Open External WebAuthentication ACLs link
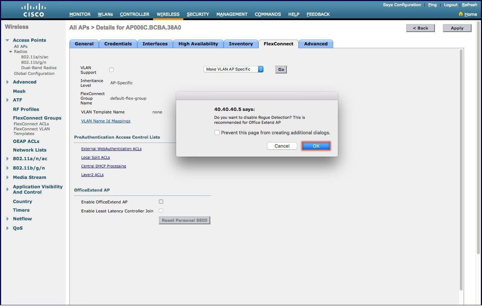482x306 pixels. pos(111,149)
